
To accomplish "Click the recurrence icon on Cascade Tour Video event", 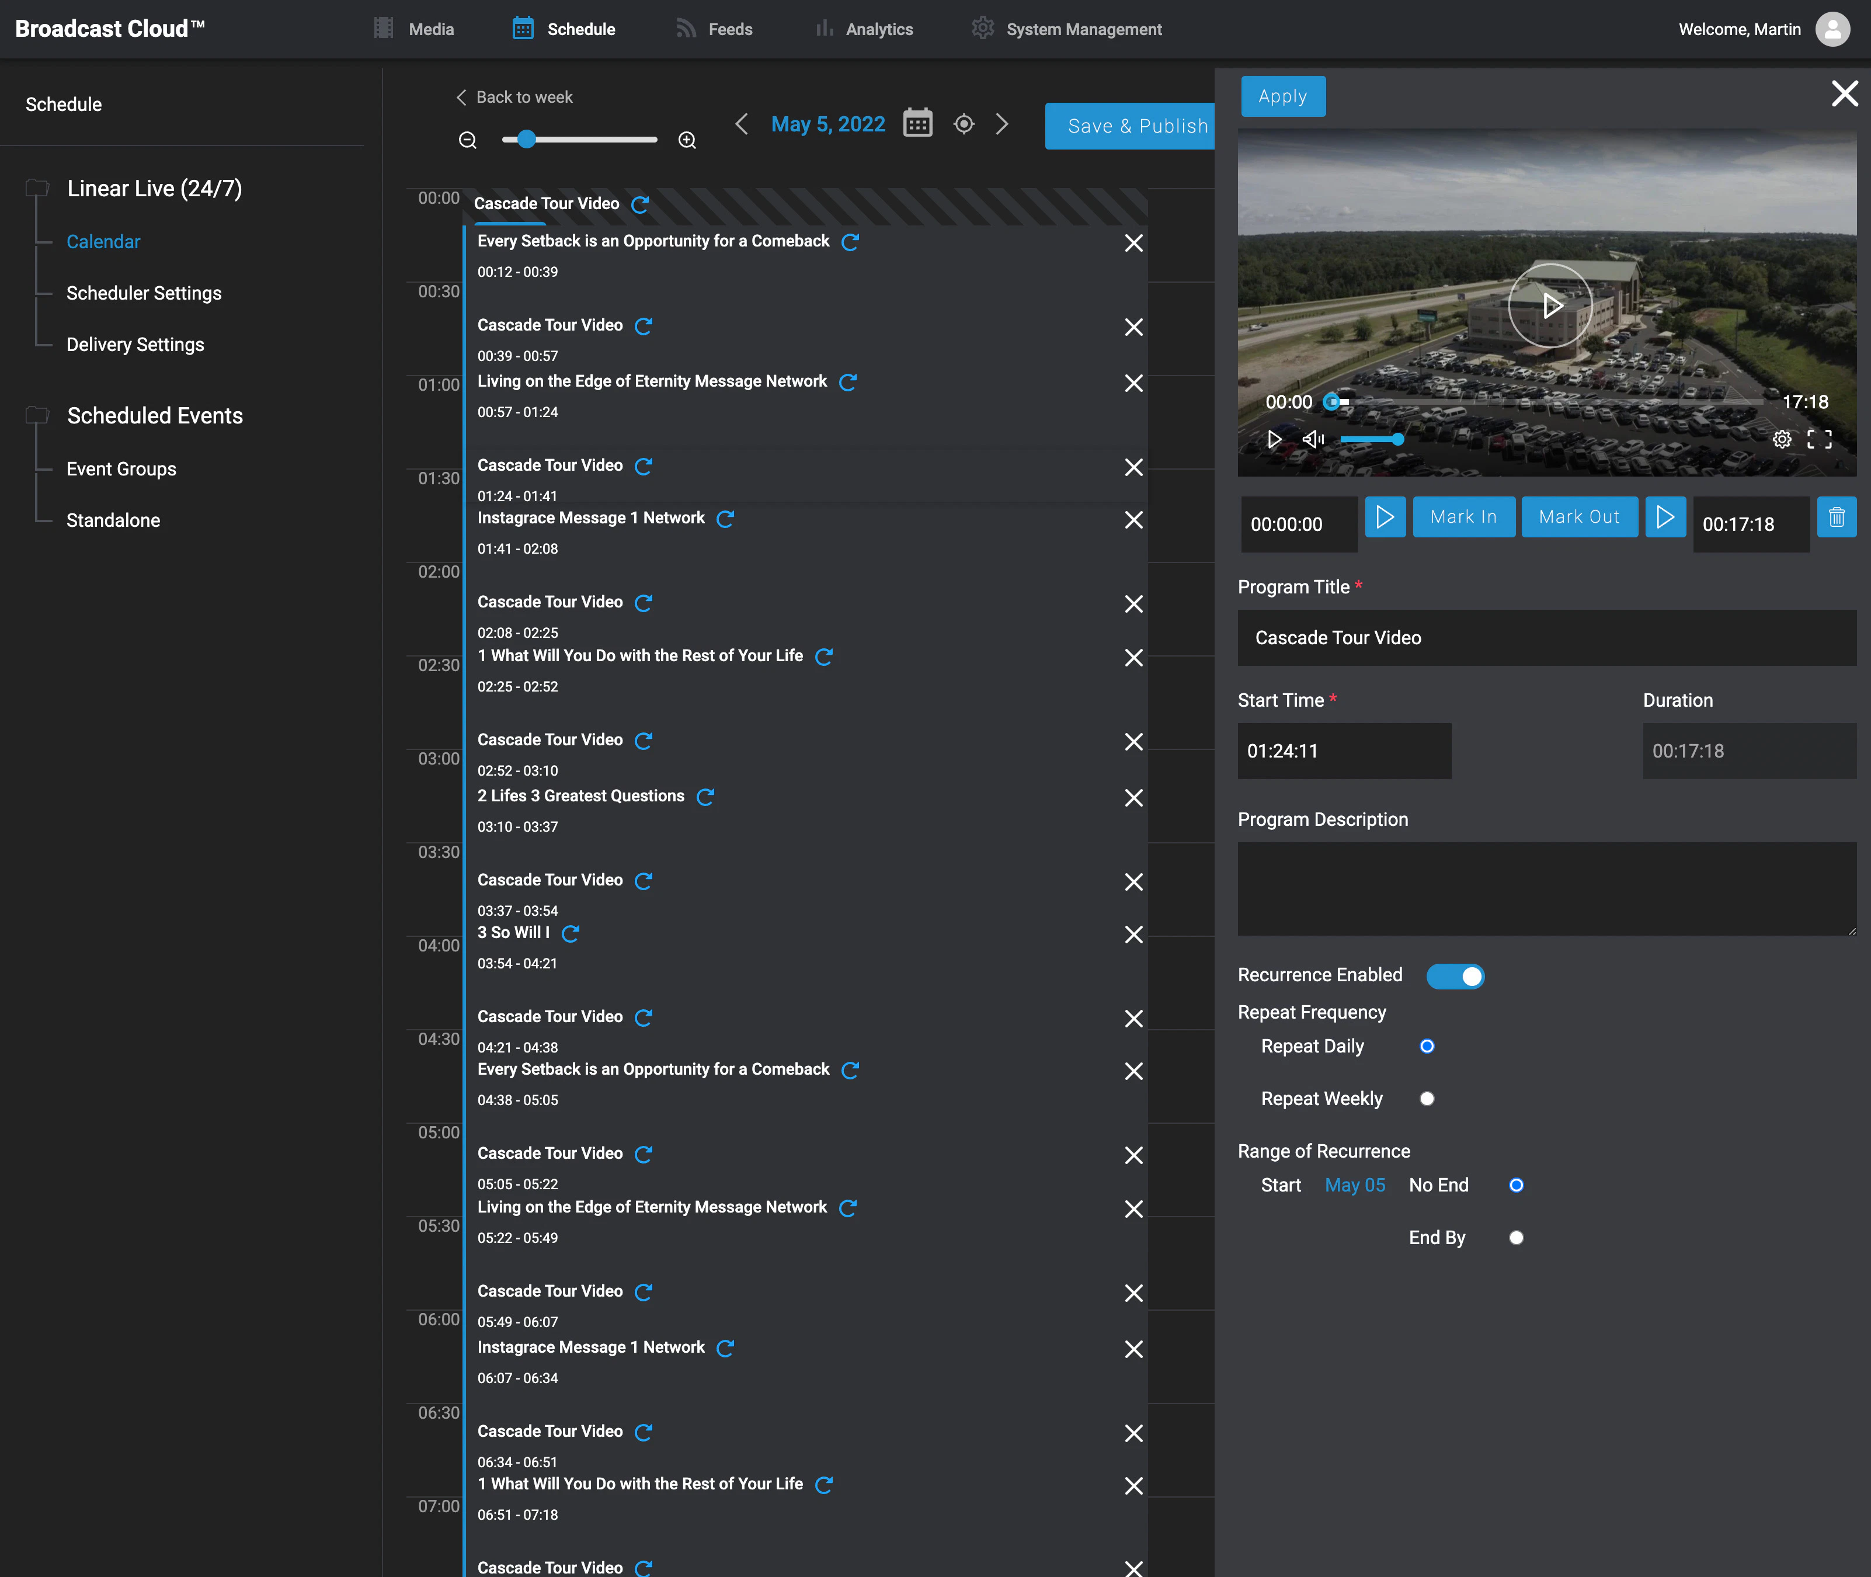I will tap(639, 205).
